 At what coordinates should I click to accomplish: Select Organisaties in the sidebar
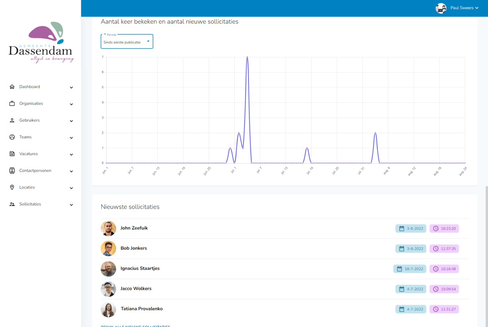point(31,103)
